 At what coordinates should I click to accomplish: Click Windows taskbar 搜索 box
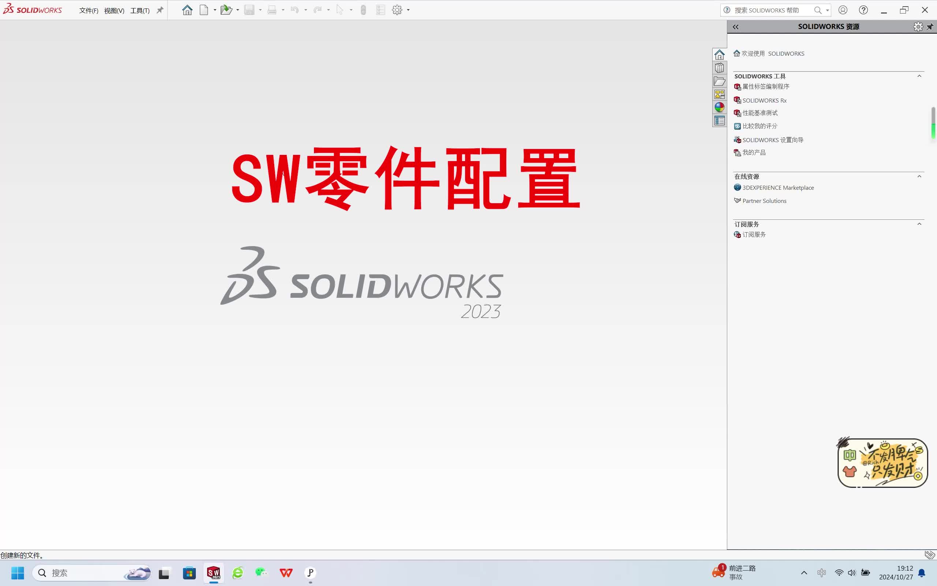[x=92, y=573]
